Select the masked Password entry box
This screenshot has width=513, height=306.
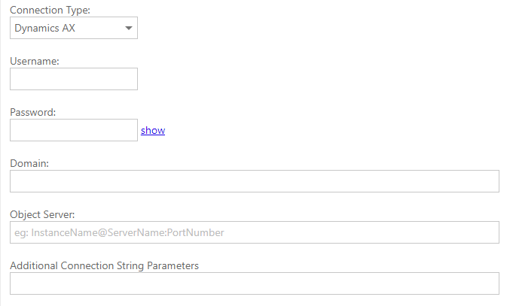coord(73,130)
